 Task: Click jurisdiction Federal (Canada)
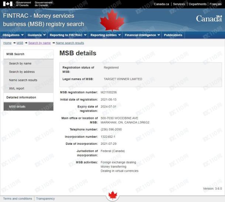113,151
